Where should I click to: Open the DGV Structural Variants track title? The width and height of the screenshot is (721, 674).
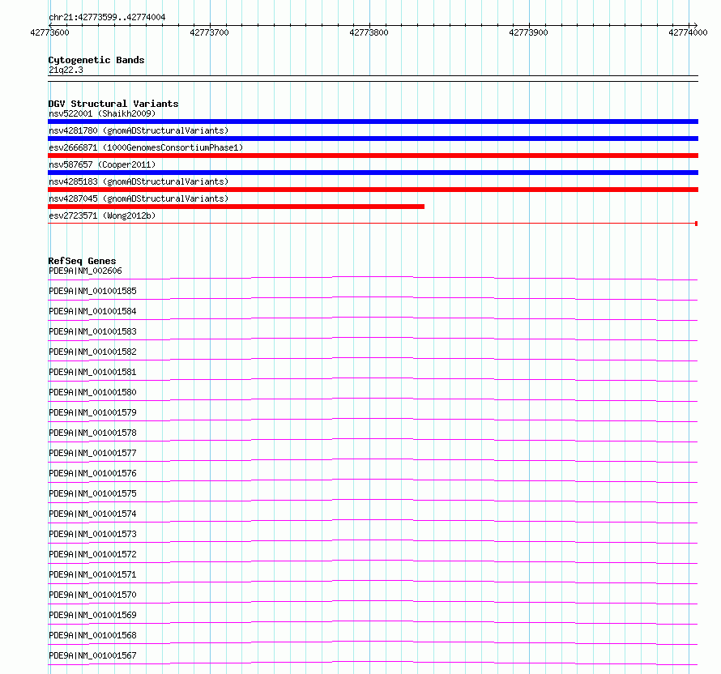click(113, 104)
